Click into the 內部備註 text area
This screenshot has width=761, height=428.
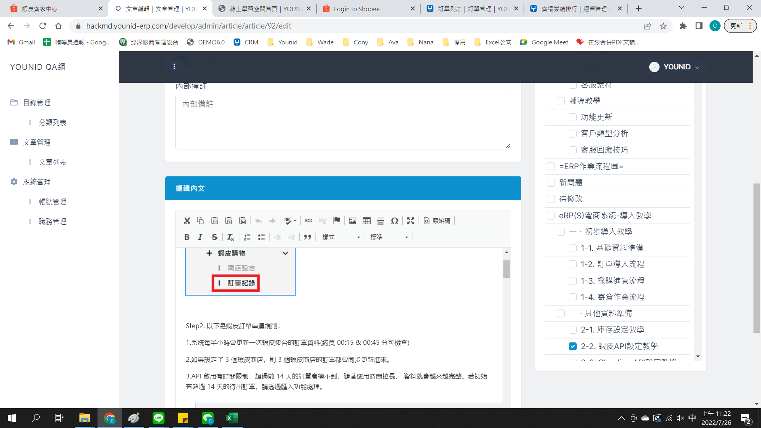(343, 122)
